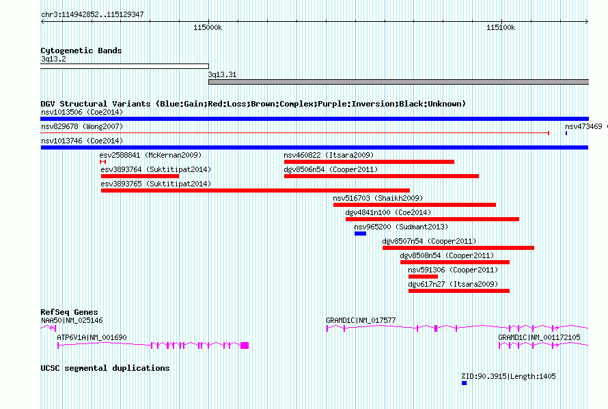Click the 3q13.2 cytogenetic band bar

pyautogui.click(x=124, y=66)
